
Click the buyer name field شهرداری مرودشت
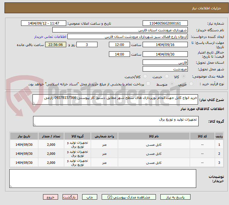click(120, 30)
